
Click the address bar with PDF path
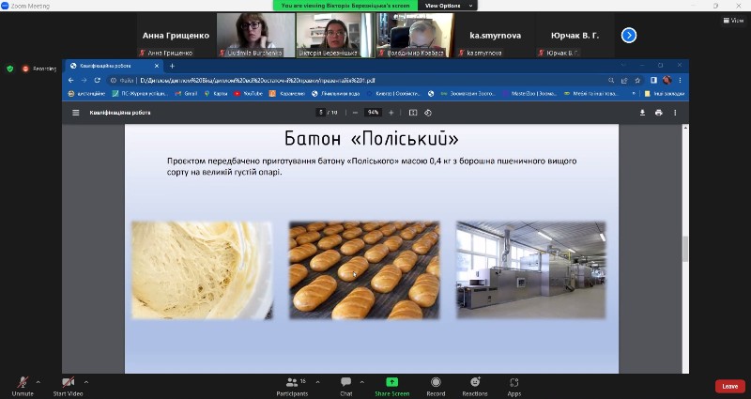pyautogui.click(x=355, y=81)
